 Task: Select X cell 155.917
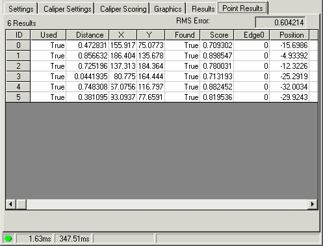click(x=123, y=45)
